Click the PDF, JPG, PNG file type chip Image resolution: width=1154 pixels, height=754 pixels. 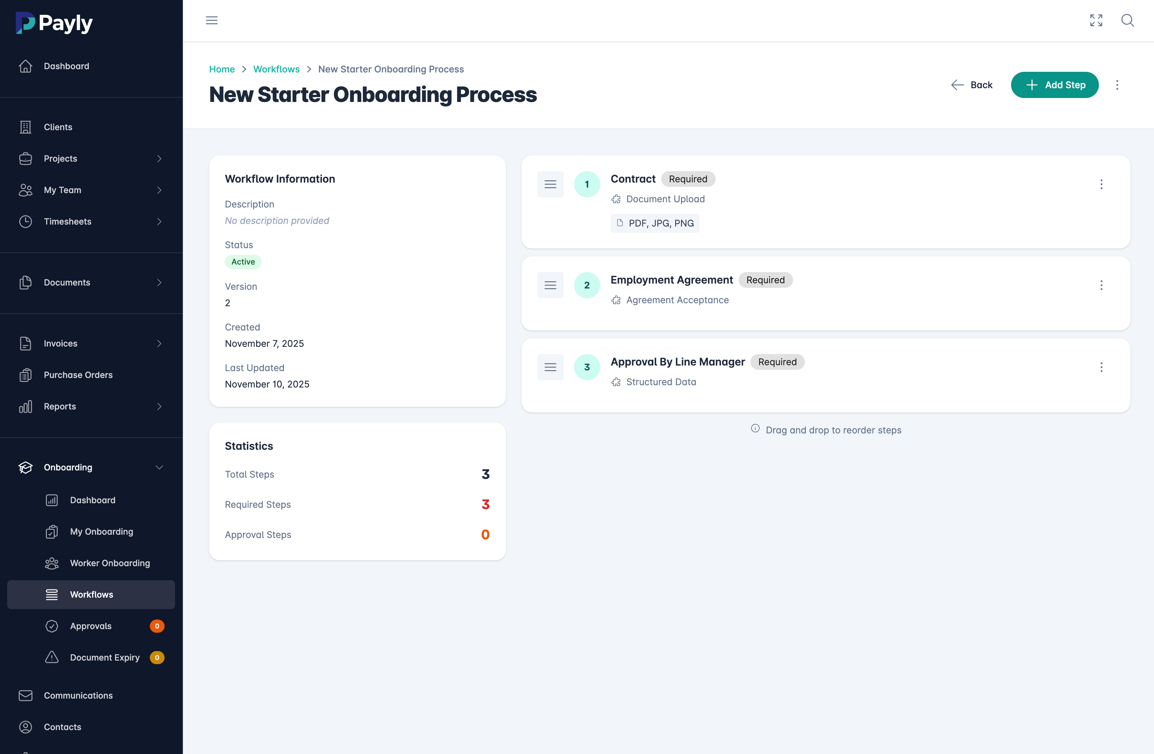(655, 223)
